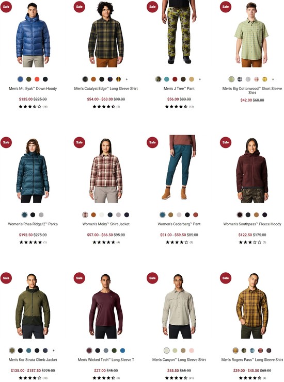Expand more colors for Big Cottonwood Shirt
Screen dimensions: 284x382
coord(273,79)
